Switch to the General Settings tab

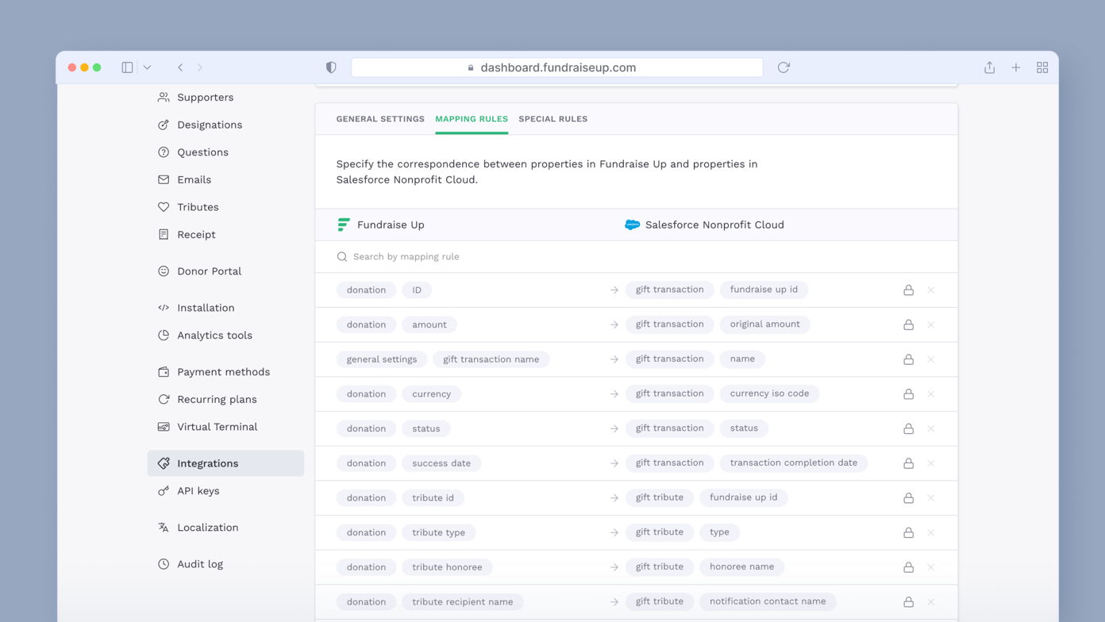click(379, 119)
